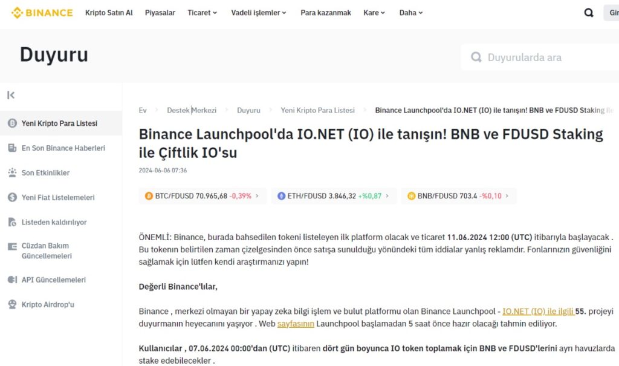This screenshot has width=619, height=366.
Task: Click the arrow next to BTC/FDUSD price
Action: click(258, 195)
